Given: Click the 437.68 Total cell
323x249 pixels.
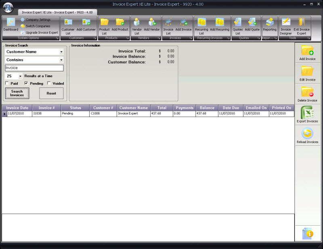Looking at the screenshot, I should coord(162,114).
